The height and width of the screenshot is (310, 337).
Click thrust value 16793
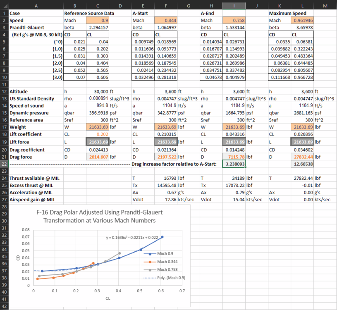(x=166, y=178)
